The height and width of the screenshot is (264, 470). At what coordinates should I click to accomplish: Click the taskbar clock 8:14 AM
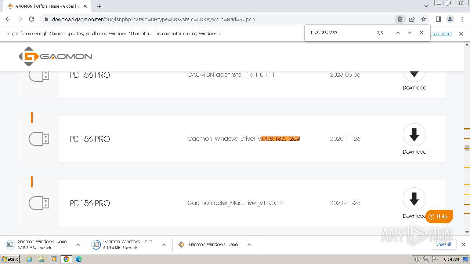click(x=451, y=259)
